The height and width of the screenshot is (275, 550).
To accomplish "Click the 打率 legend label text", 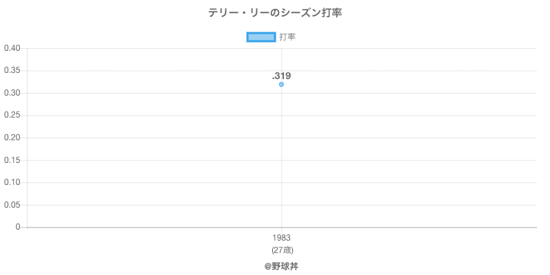I will [x=287, y=37].
